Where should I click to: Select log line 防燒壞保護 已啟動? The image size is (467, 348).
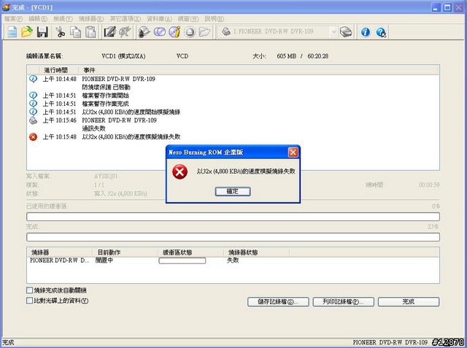tap(106, 88)
